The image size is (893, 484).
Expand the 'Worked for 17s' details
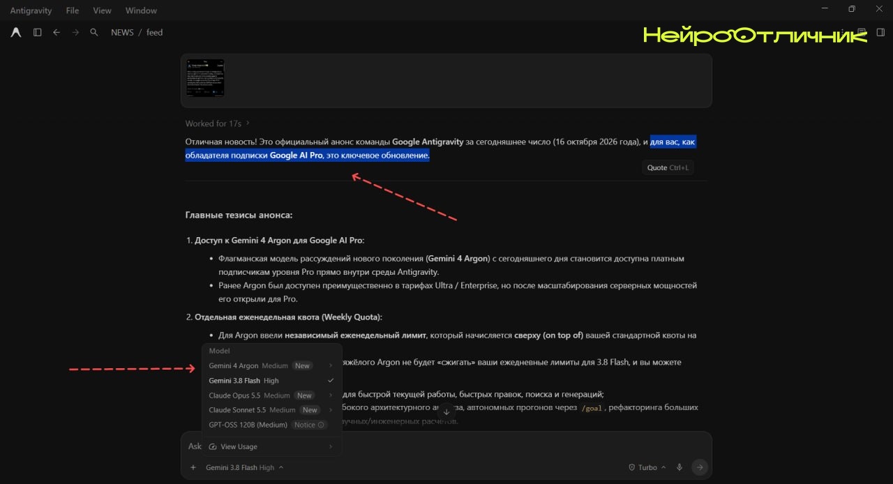(217, 123)
